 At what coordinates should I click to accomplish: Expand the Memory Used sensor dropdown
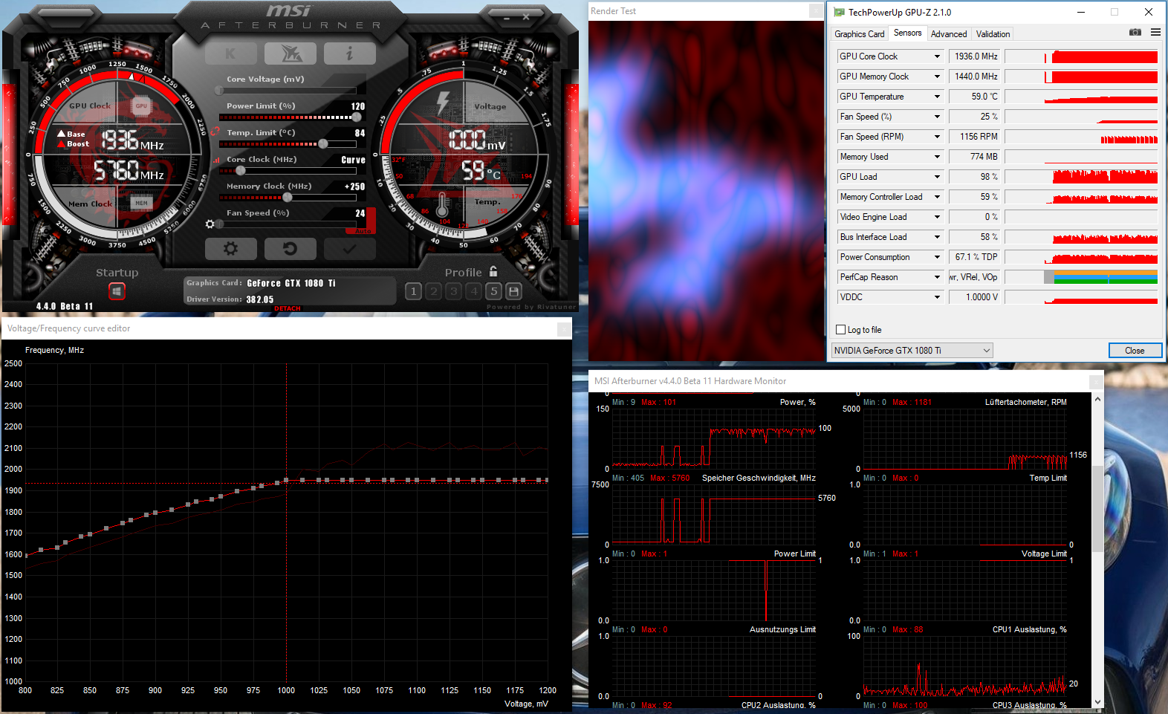[937, 157]
